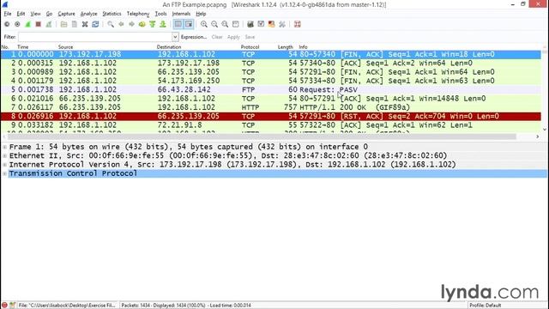Jump to the first packet icon
The image size is (549, 309).
pyautogui.click(x=153, y=24)
